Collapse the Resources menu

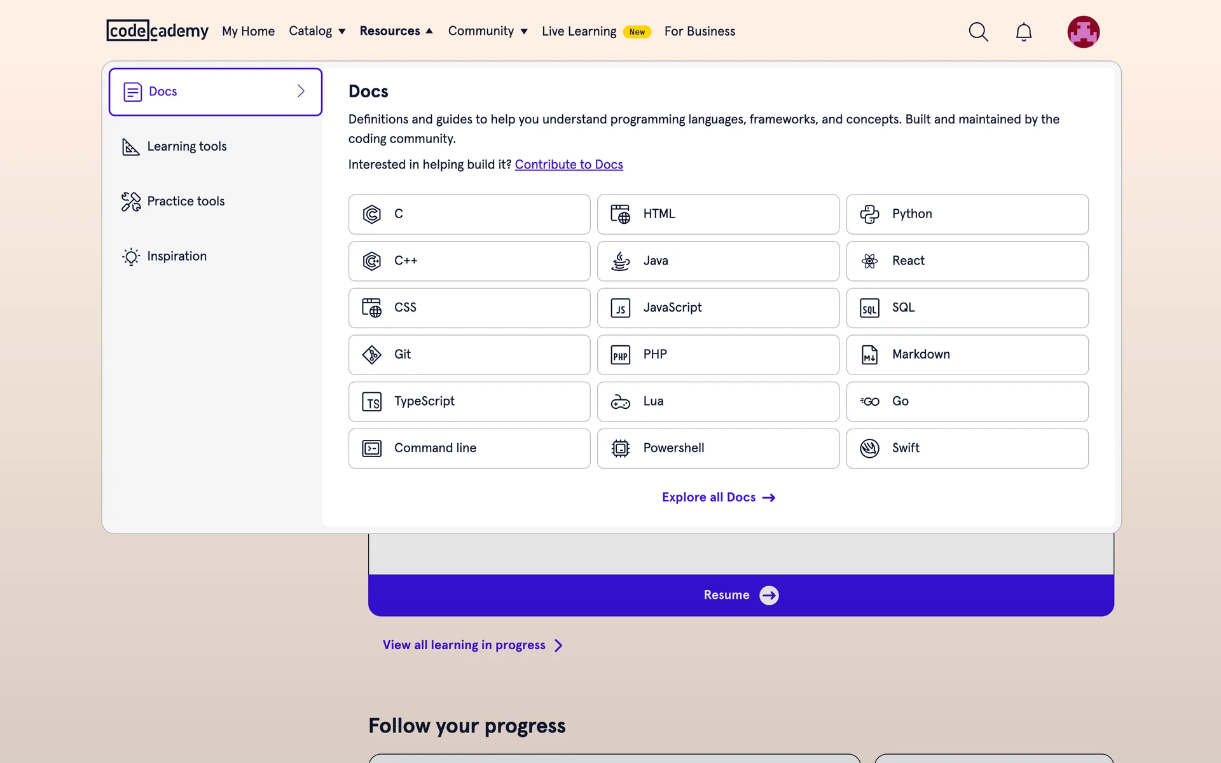(396, 31)
